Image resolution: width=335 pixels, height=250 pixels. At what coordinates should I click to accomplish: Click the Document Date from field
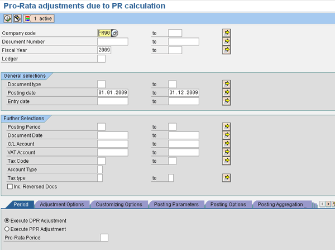[x=113, y=135]
